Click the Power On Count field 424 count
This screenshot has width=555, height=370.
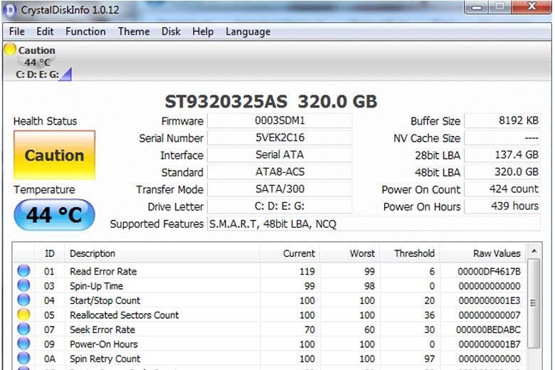pos(502,189)
